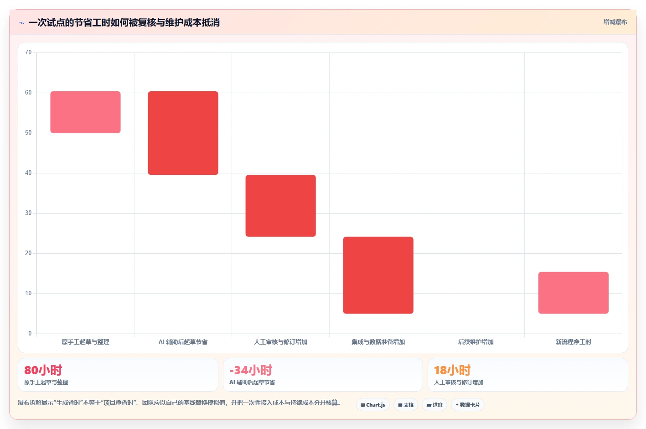Click the y-axis value 40

click(x=28, y=173)
